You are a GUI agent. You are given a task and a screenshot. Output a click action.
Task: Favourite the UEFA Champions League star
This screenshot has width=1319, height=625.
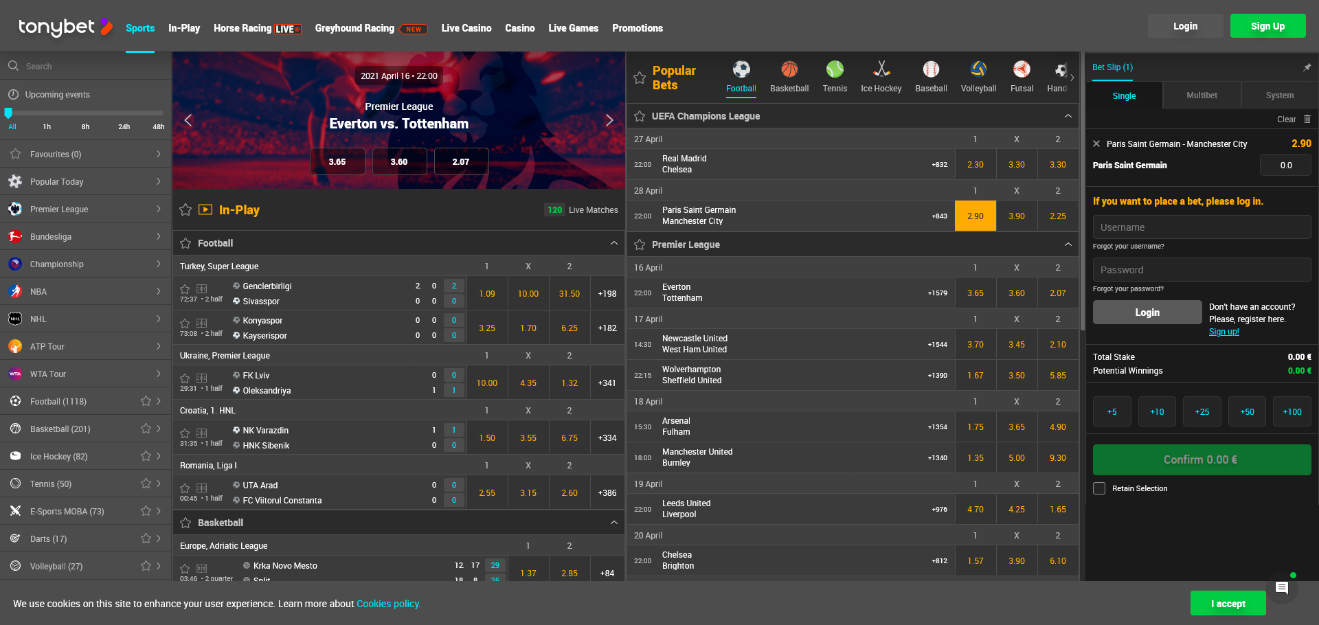640,116
